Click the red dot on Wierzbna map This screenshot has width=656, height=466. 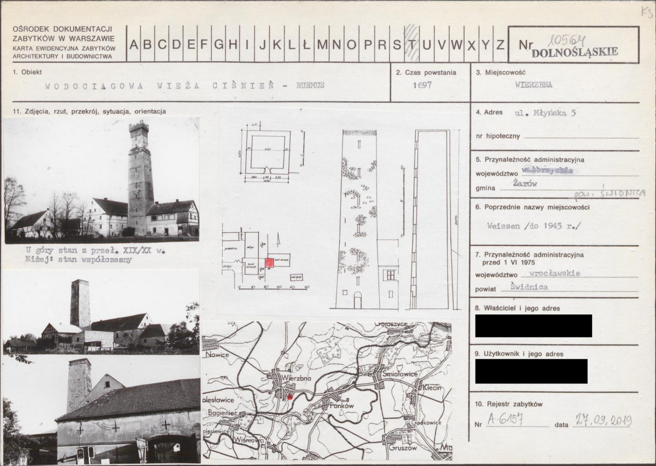coord(289,396)
